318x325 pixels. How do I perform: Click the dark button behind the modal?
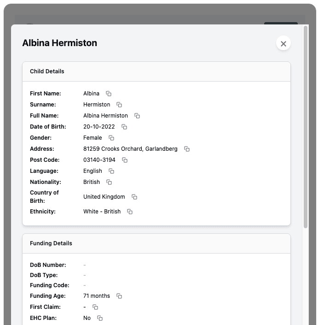click(281, 23)
